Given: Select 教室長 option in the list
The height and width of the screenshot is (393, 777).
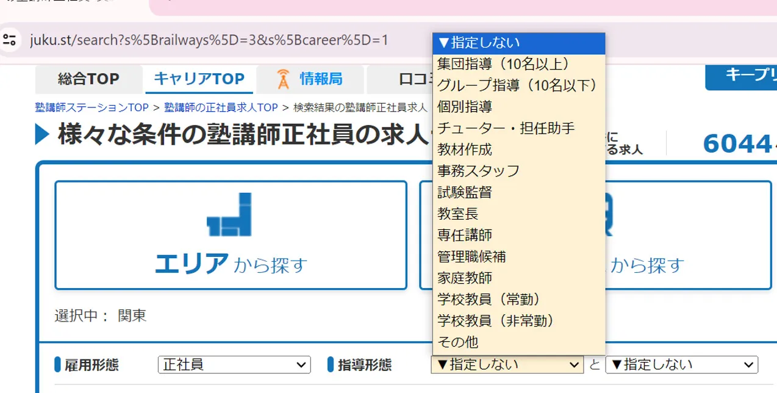Looking at the screenshot, I should 458,214.
